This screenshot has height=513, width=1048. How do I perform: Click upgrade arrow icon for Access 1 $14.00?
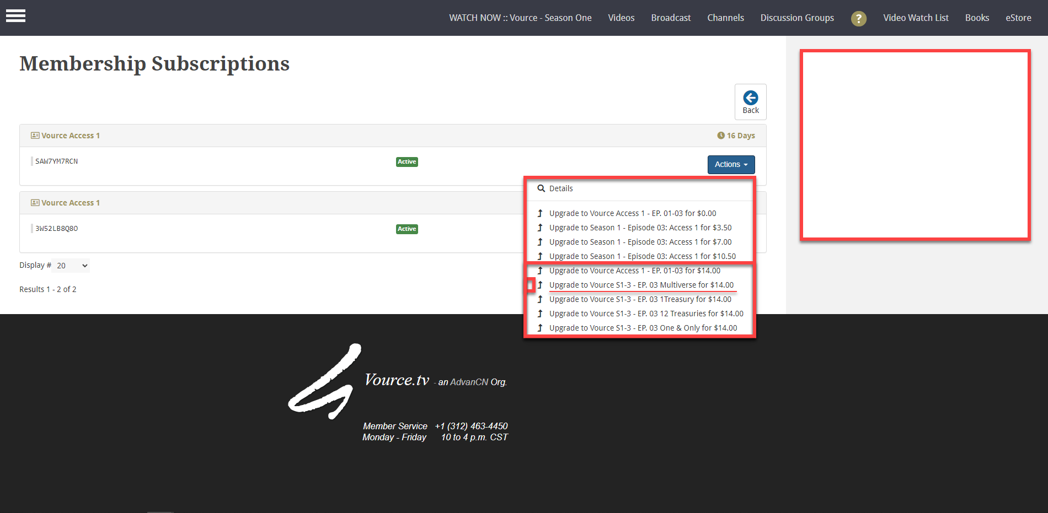point(540,271)
